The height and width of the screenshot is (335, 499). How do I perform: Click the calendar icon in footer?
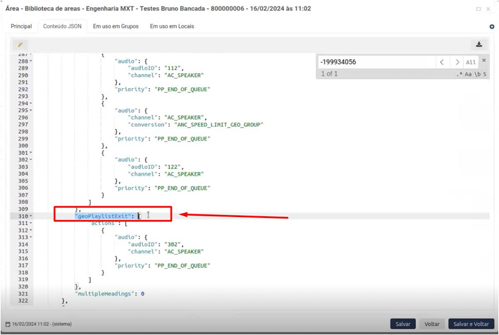[8, 324]
